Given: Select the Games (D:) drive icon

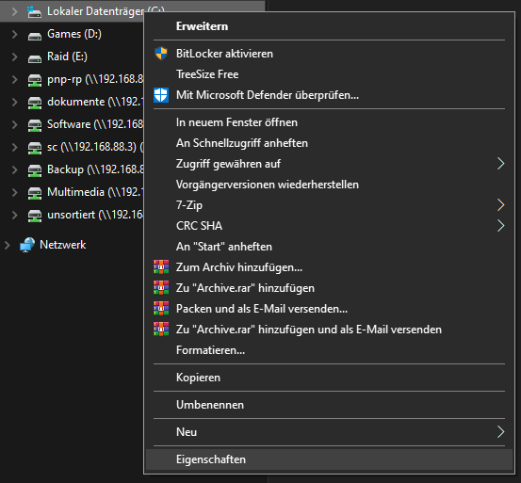Looking at the screenshot, I should [x=35, y=35].
